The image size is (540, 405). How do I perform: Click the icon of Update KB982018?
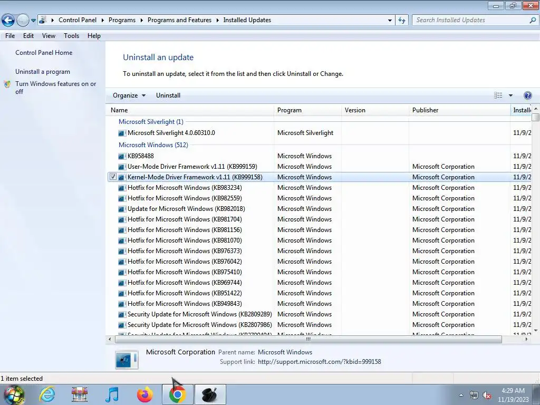(x=122, y=209)
